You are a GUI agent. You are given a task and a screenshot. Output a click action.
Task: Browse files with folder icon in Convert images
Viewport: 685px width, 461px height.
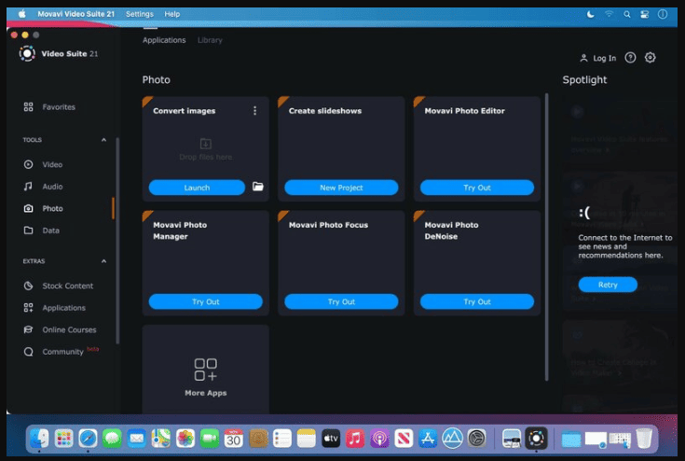pos(258,187)
